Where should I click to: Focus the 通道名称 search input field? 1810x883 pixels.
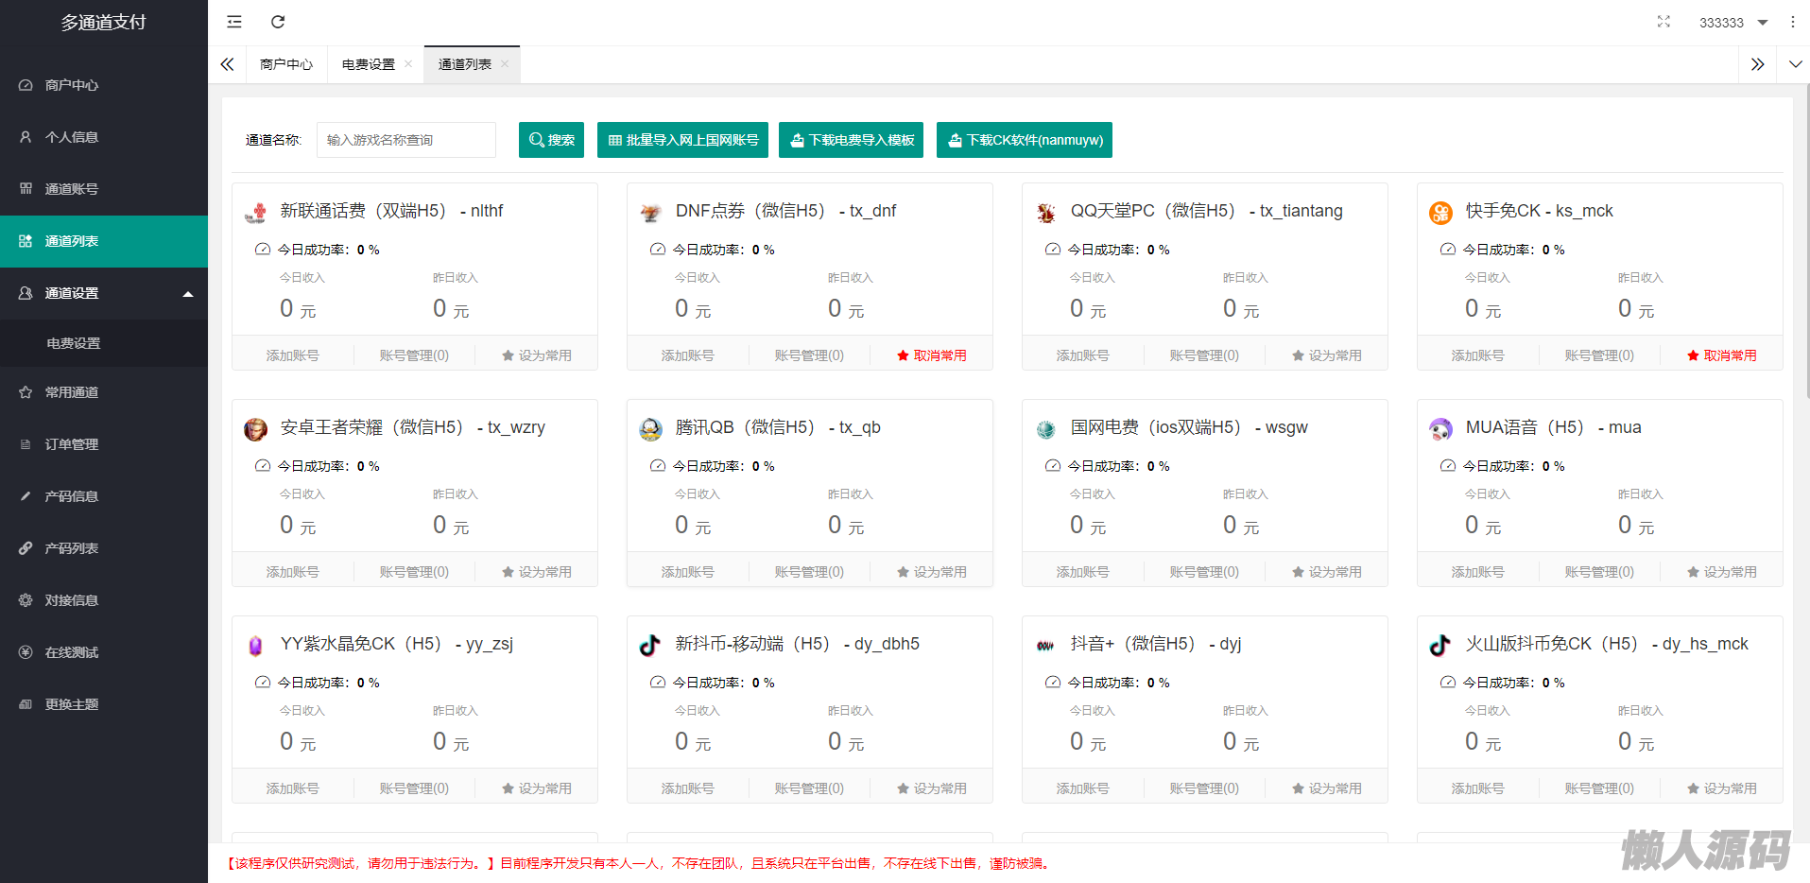point(406,140)
